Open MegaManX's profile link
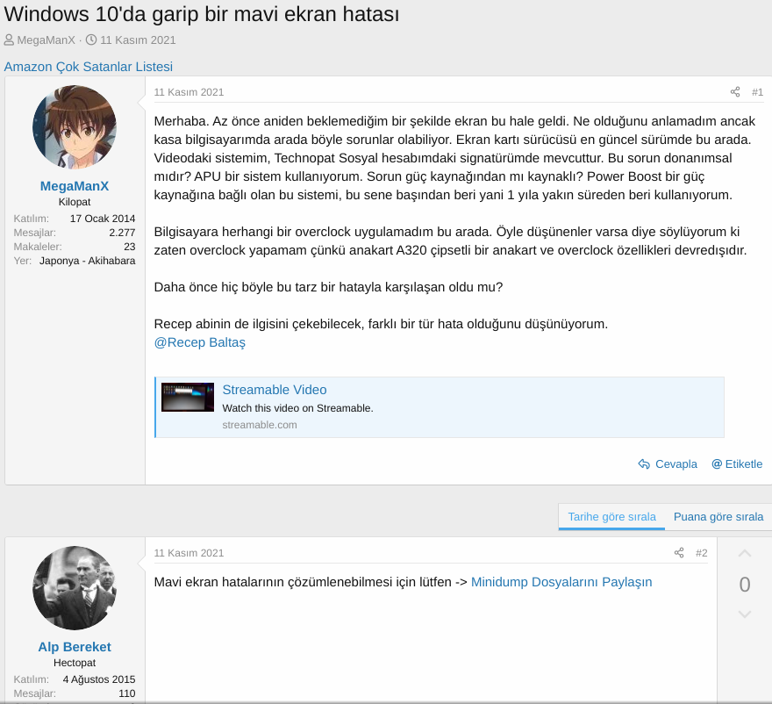 (74, 184)
